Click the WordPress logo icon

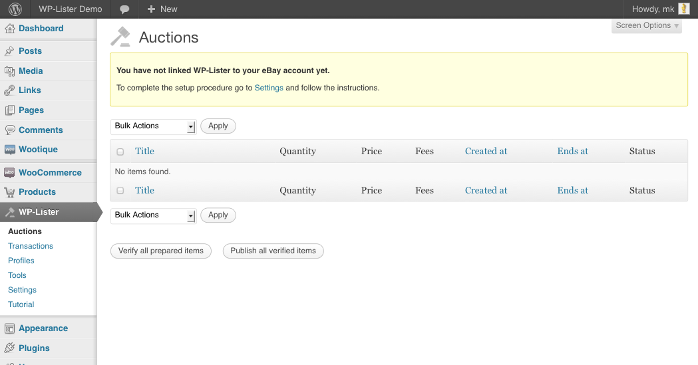coord(15,9)
